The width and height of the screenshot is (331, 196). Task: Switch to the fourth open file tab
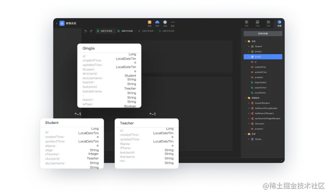point(167,31)
